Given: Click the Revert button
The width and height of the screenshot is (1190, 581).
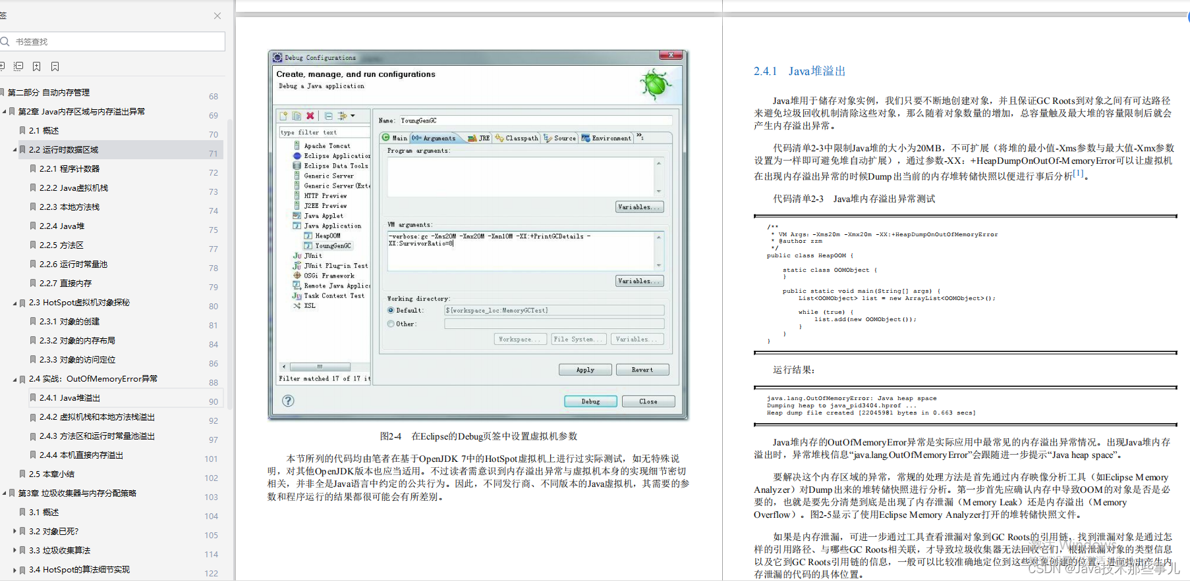Looking at the screenshot, I should click(x=642, y=370).
